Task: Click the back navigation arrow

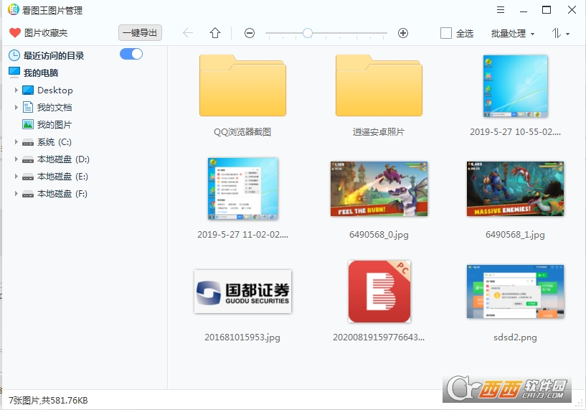Action: (x=188, y=33)
